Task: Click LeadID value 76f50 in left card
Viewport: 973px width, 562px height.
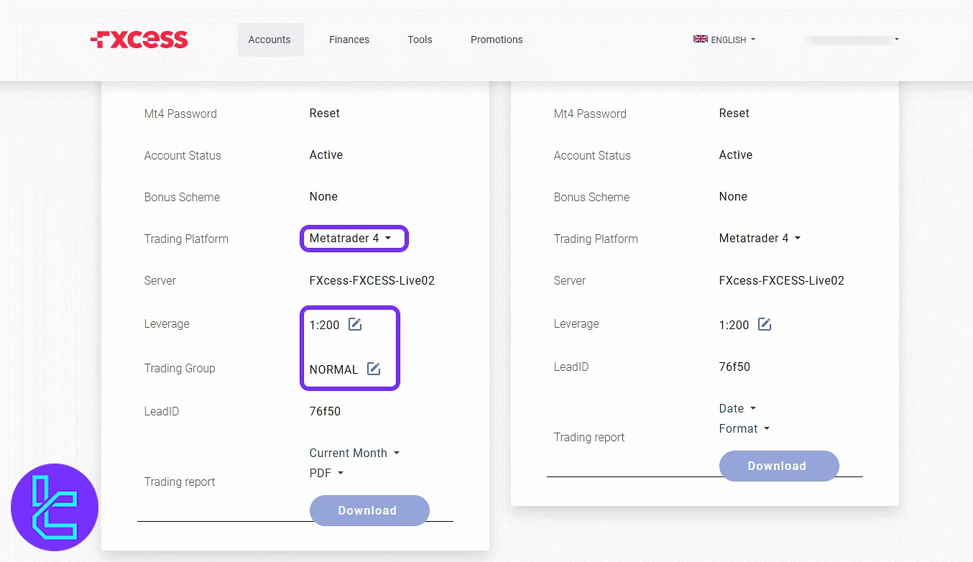Action: 325,411
